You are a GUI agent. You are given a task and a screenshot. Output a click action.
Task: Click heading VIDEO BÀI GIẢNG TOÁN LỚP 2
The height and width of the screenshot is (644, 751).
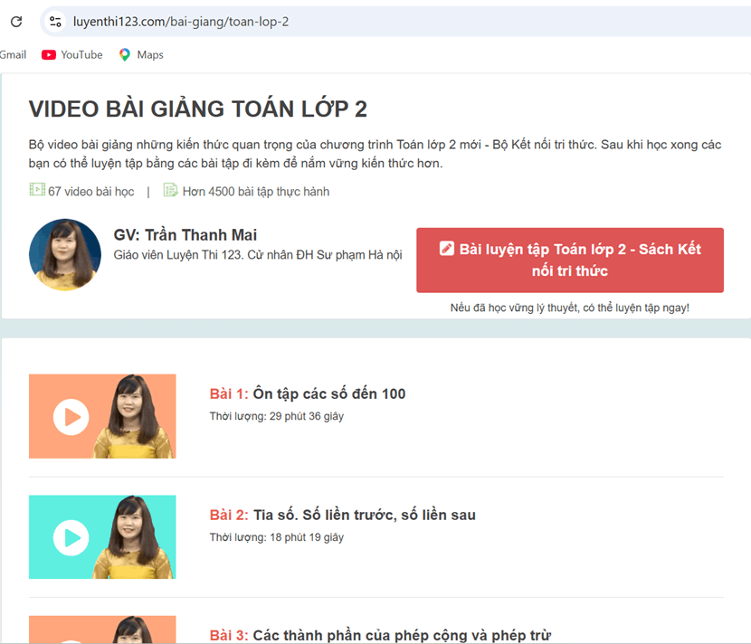(x=198, y=109)
